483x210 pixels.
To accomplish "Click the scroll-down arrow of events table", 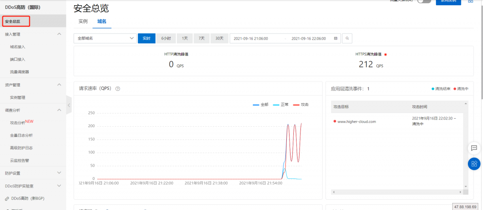I will (x=466, y=186).
